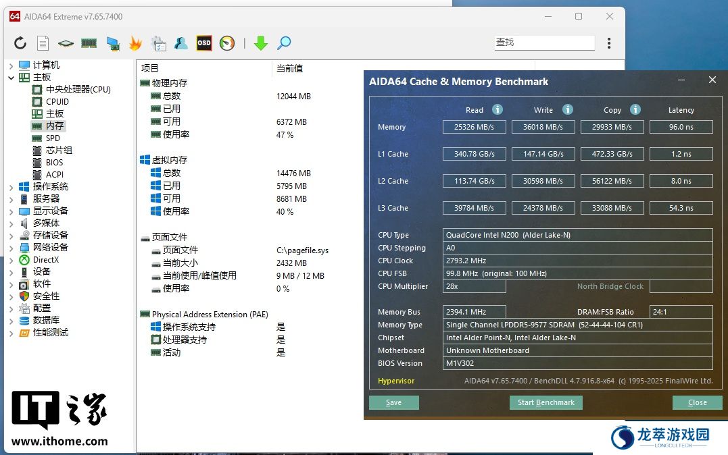Click the BIOS Version M1V302 field
The width and height of the screenshot is (728, 455).
[x=577, y=363]
